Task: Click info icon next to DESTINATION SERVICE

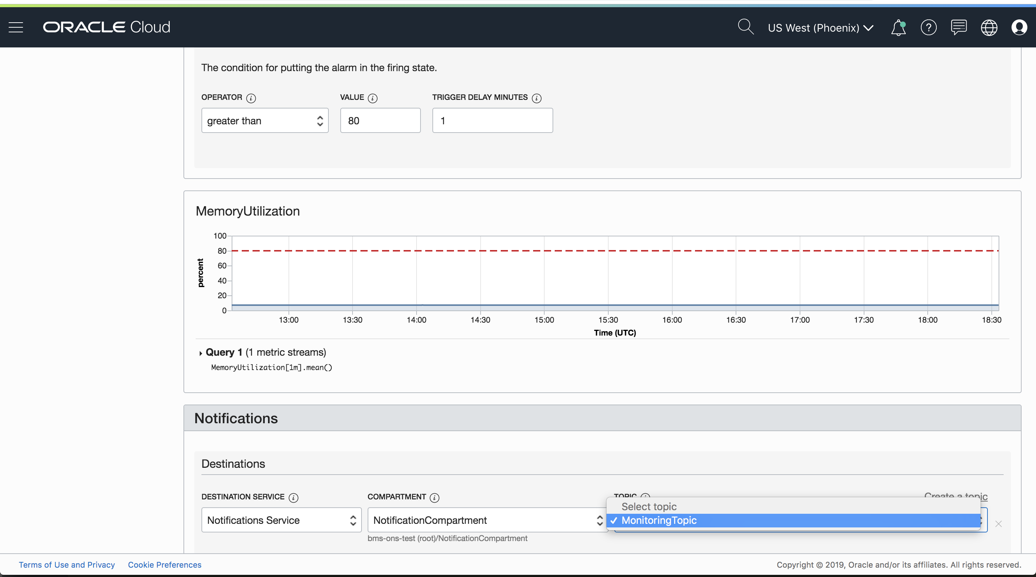Action: pyautogui.click(x=294, y=498)
